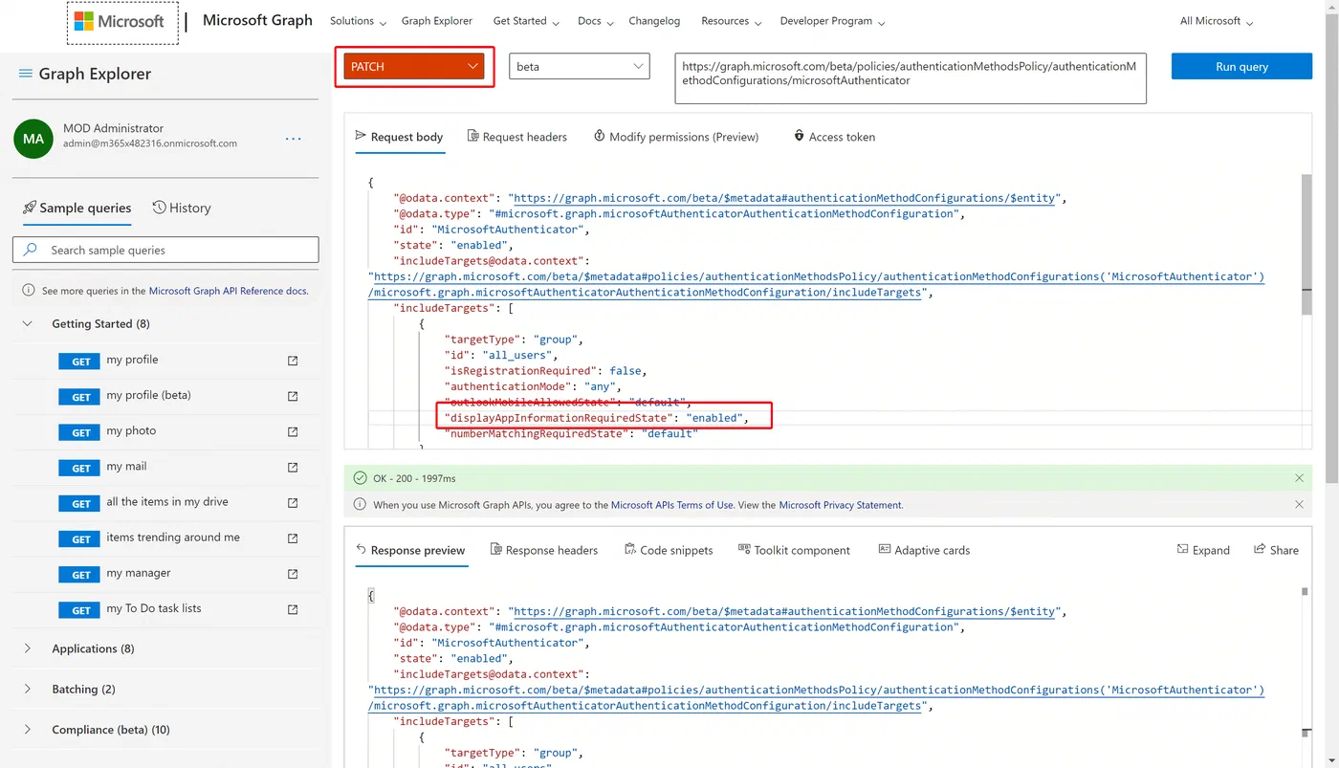Viewport: 1339px width, 768px height.
Task: Click the numberMatchingRequiredState line in request body
Action: tap(571, 434)
